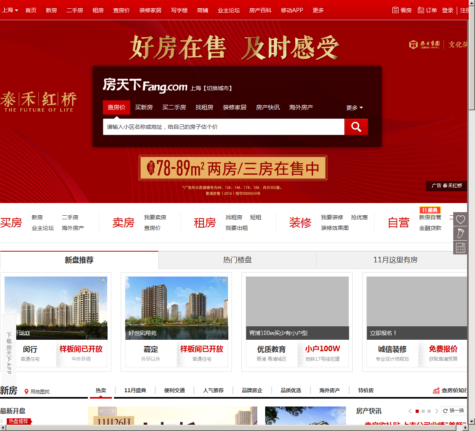Switch to the 热门楼盘 tab

pyautogui.click(x=237, y=260)
